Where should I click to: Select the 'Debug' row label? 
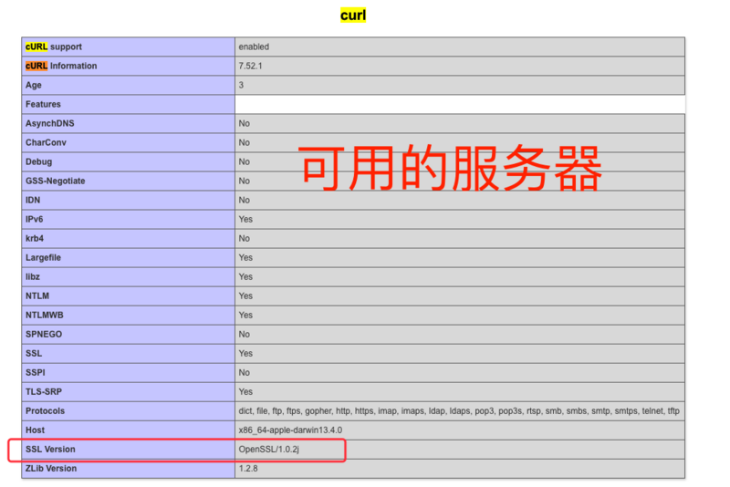click(x=38, y=161)
